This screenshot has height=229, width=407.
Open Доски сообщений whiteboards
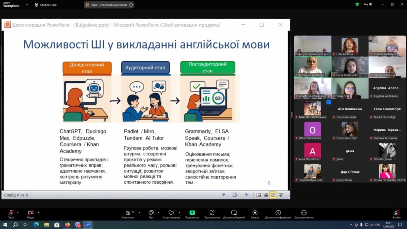click(x=234, y=214)
